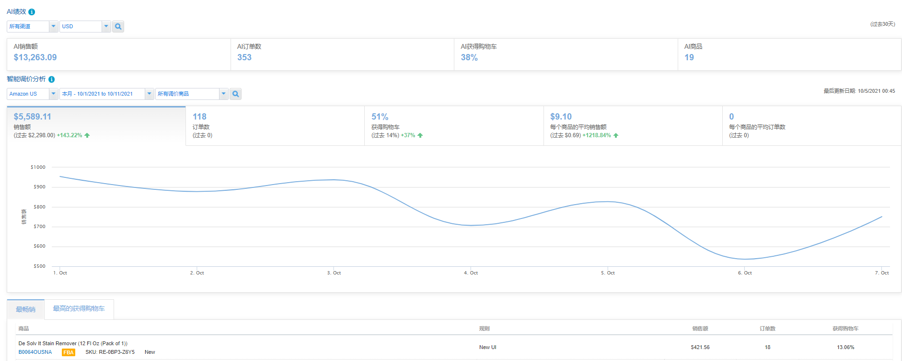
Task: Click the info icon beside 智能调价分析
Action: (51, 79)
